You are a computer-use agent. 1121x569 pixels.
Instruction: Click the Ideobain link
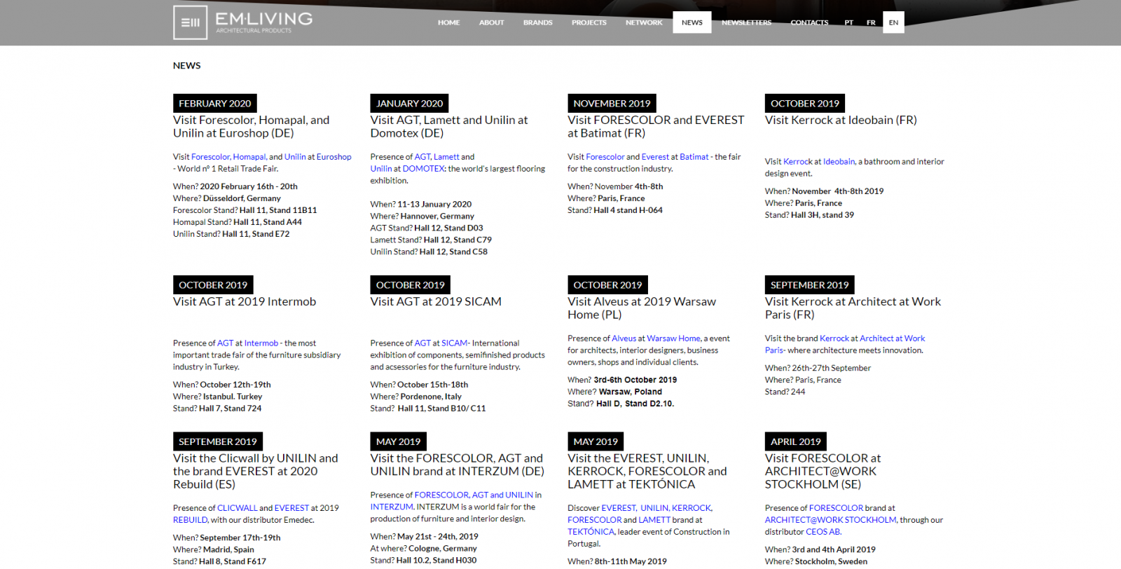[839, 162]
